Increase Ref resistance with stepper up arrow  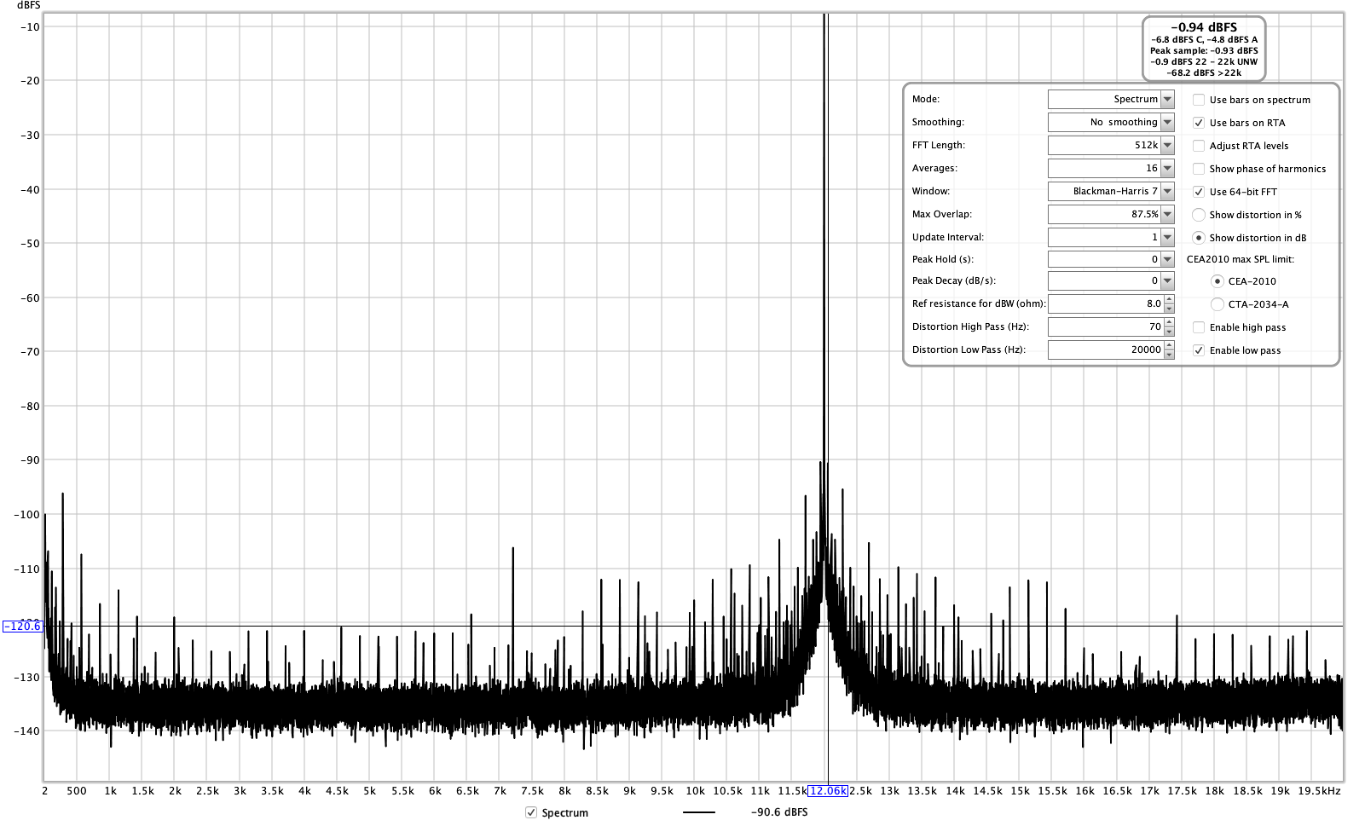coord(1169,299)
